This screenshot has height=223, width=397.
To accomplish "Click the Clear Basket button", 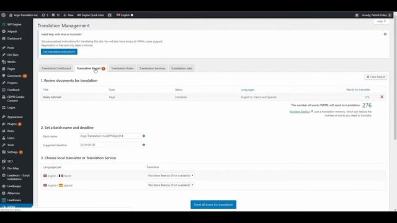I will tap(375, 77).
